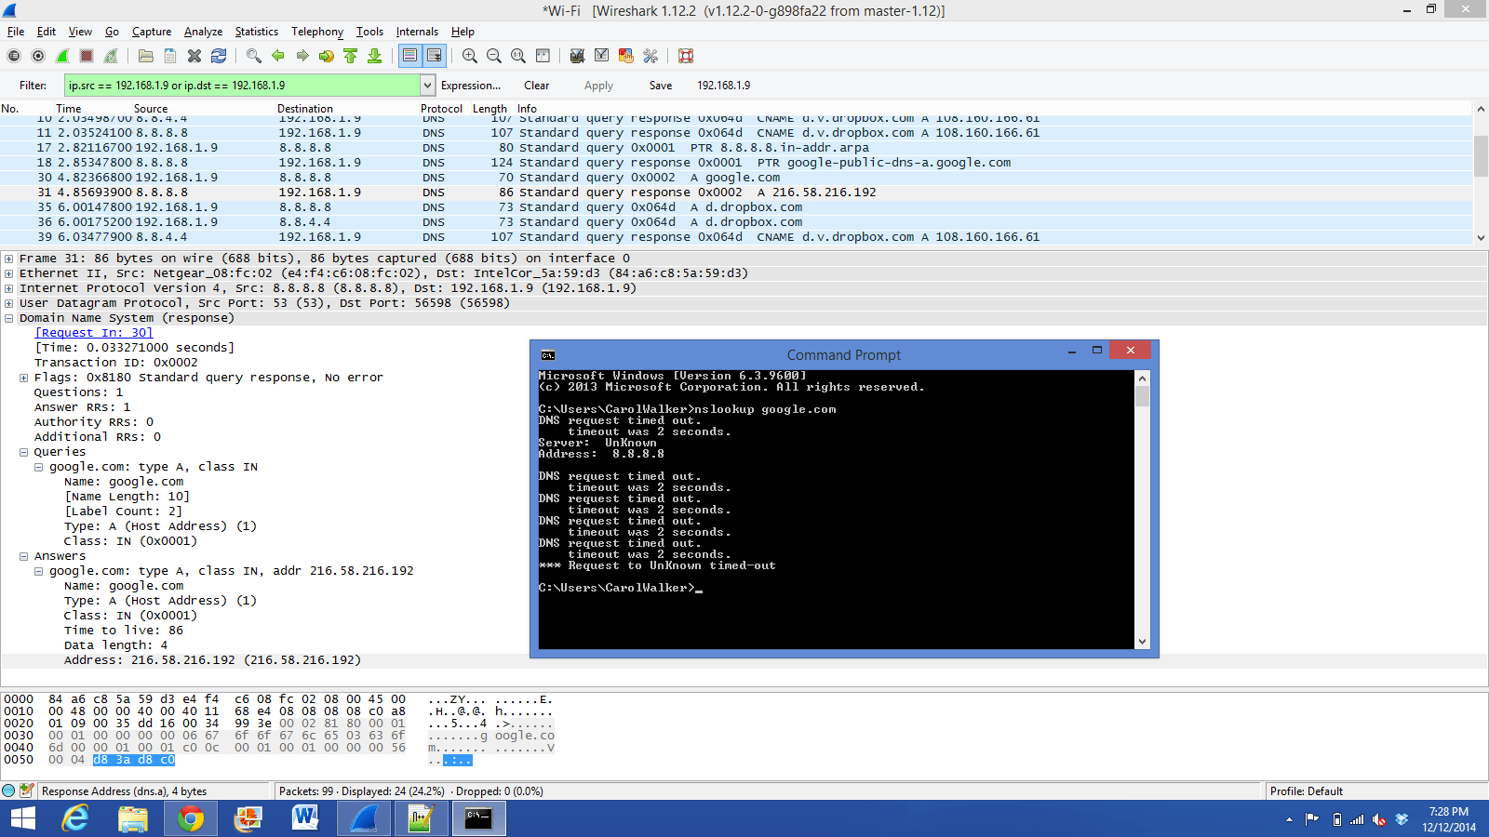This screenshot has width=1489, height=837.
Task: Toggle packet list colorization
Action: 410,56
